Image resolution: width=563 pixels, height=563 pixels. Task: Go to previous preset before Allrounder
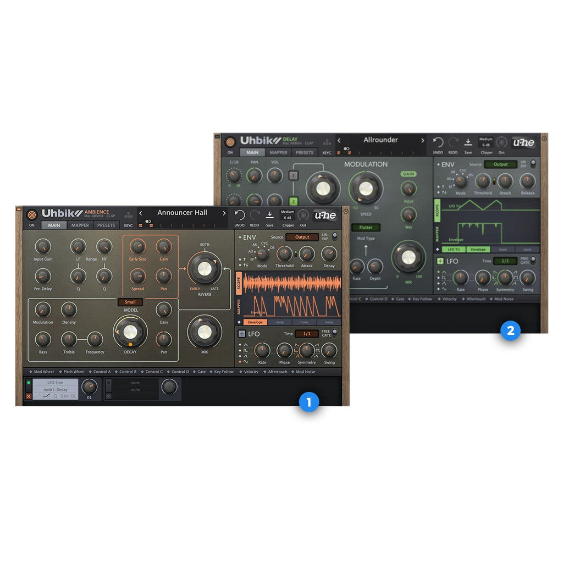point(339,140)
